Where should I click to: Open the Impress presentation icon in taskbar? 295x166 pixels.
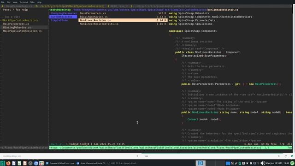tap(25, 163)
